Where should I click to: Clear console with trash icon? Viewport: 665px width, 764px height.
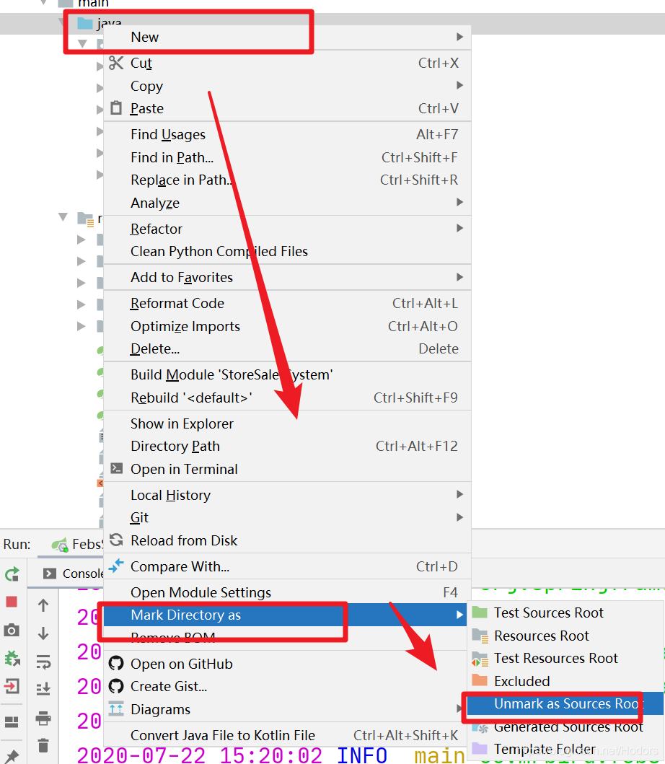(x=43, y=745)
